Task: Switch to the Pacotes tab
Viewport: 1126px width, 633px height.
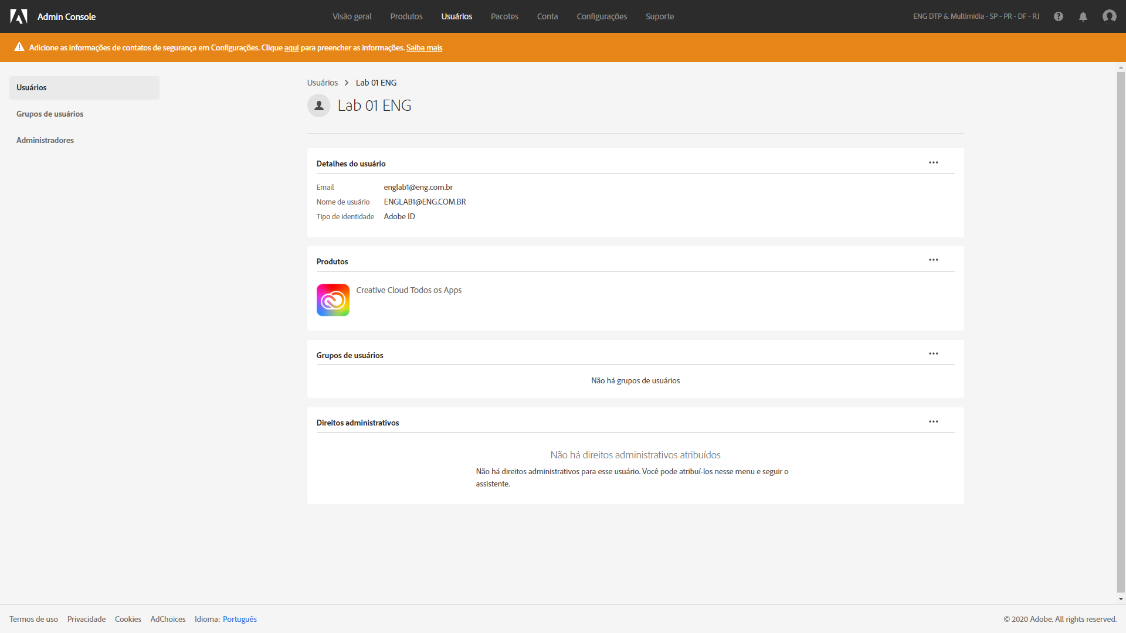Action: point(504,16)
